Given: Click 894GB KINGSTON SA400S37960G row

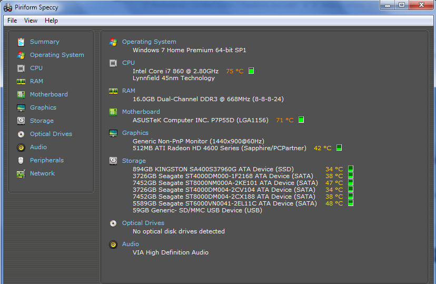Looking at the screenshot, I should [x=213, y=169].
